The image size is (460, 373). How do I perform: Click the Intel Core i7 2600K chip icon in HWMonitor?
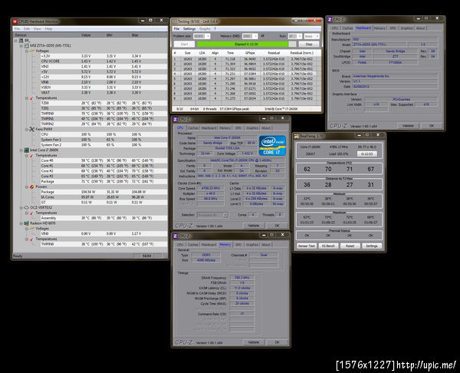(26, 150)
